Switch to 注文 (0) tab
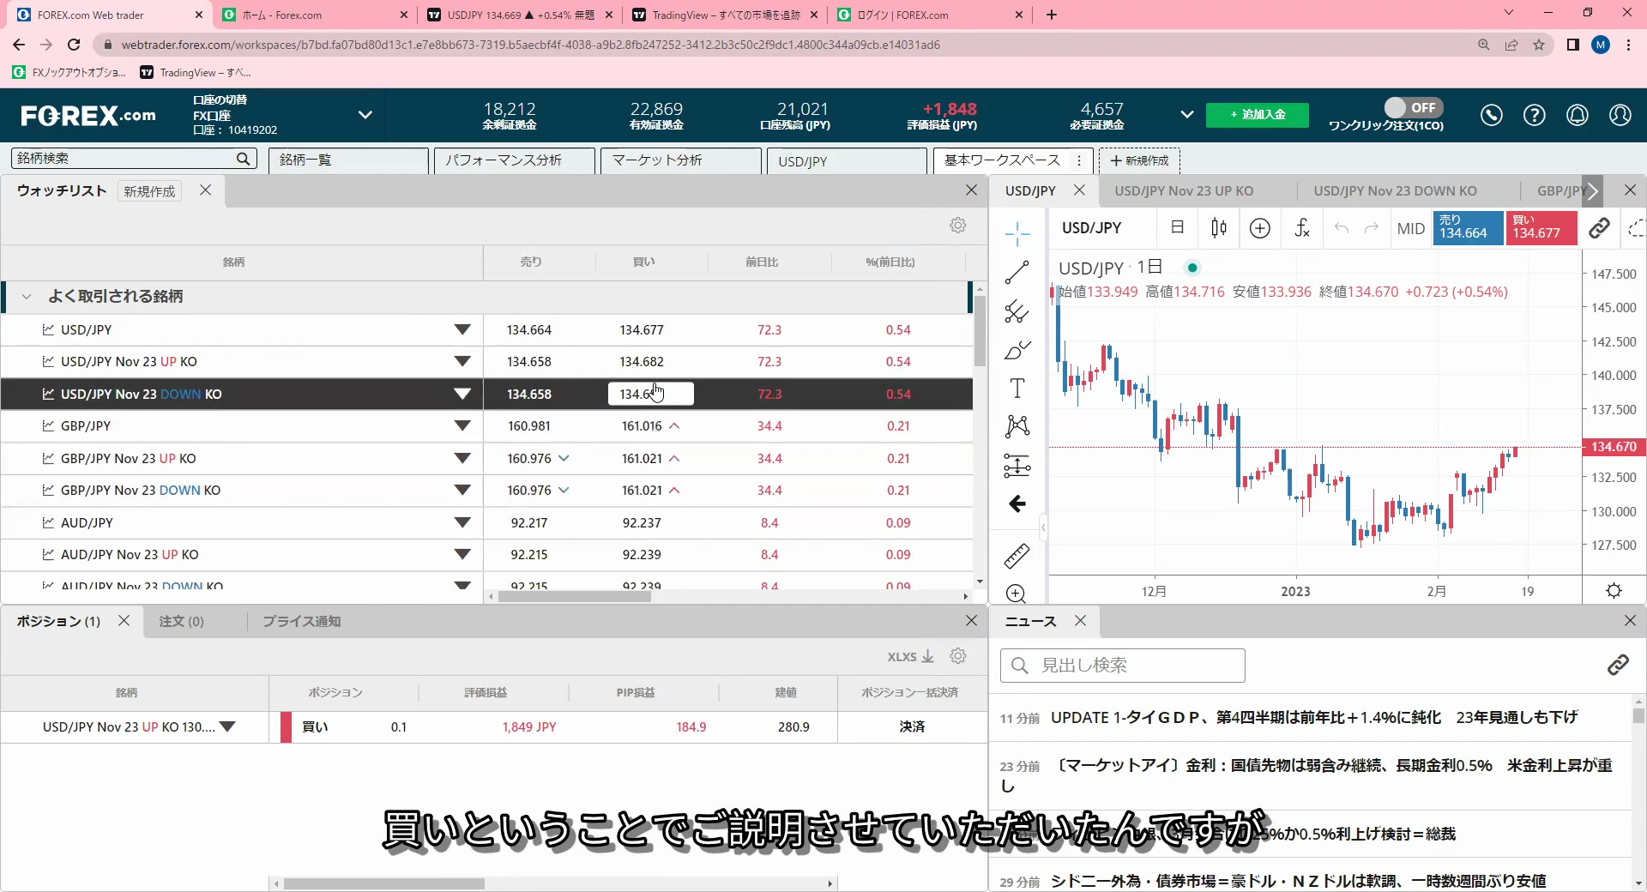 182,622
